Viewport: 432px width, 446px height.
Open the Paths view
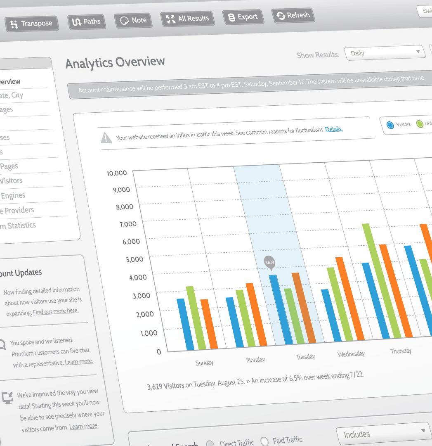(x=86, y=22)
